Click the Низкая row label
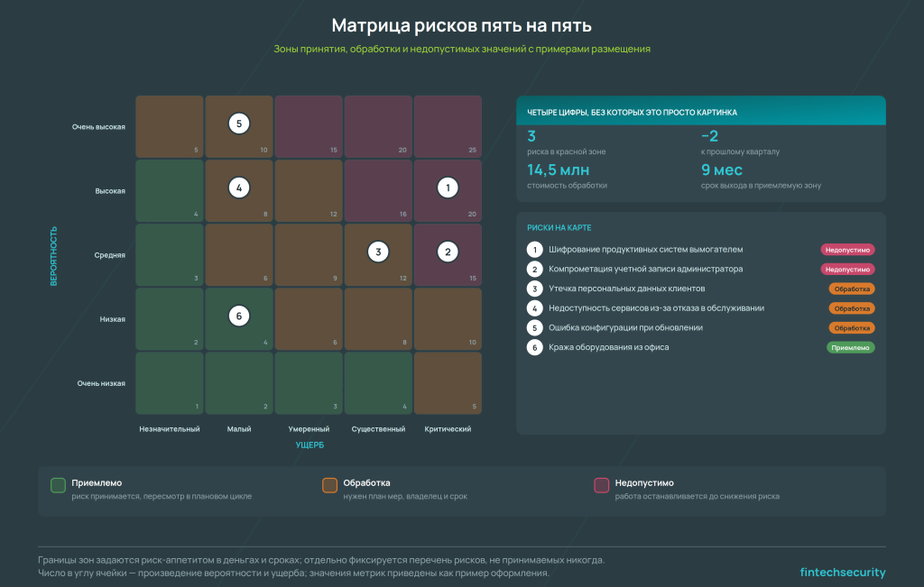This screenshot has height=587, width=924. coord(112,319)
